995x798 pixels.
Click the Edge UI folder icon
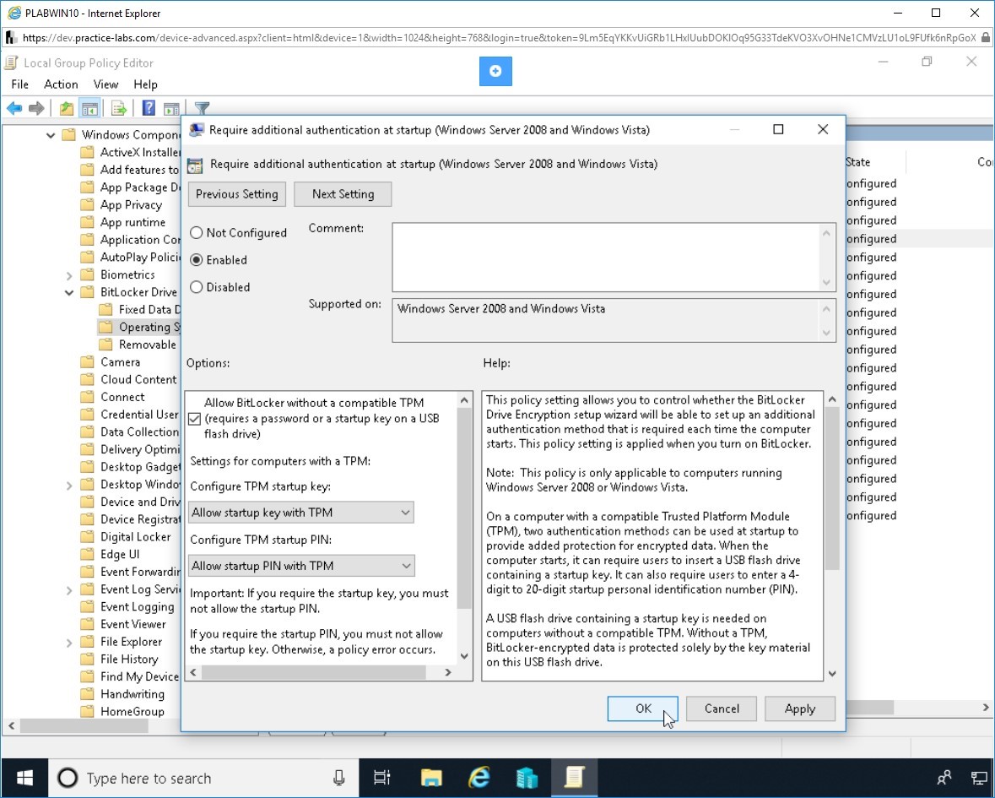point(87,554)
